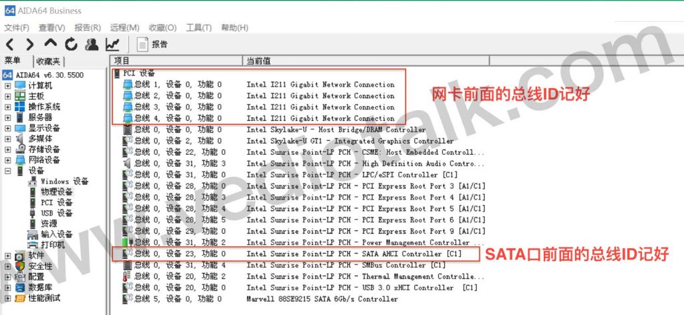Click the 网络设备 icon in tree
This screenshot has height=315, width=684.
(20, 160)
